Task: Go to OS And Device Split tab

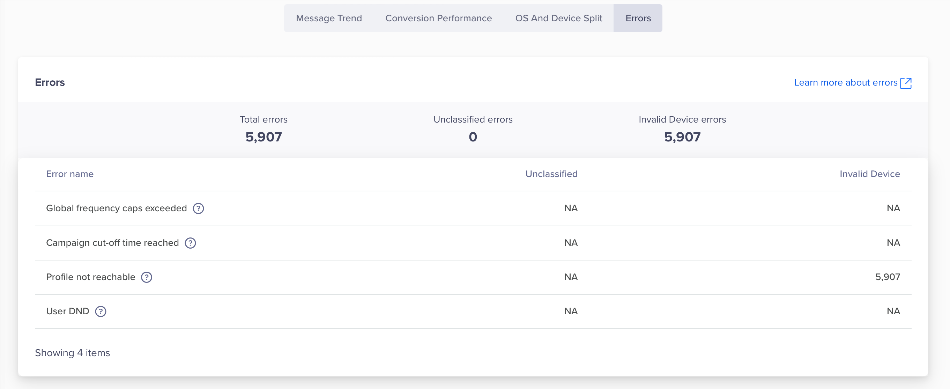Action: click(x=558, y=18)
